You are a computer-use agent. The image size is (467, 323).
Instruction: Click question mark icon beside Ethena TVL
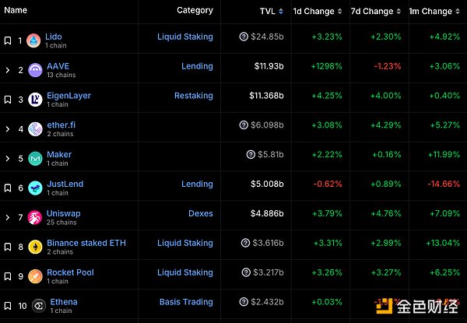(x=244, y=302)
